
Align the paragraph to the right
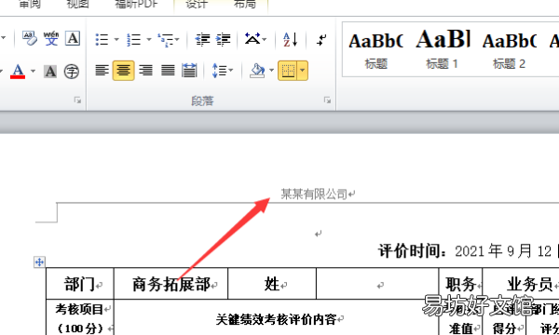click(145, 70)
